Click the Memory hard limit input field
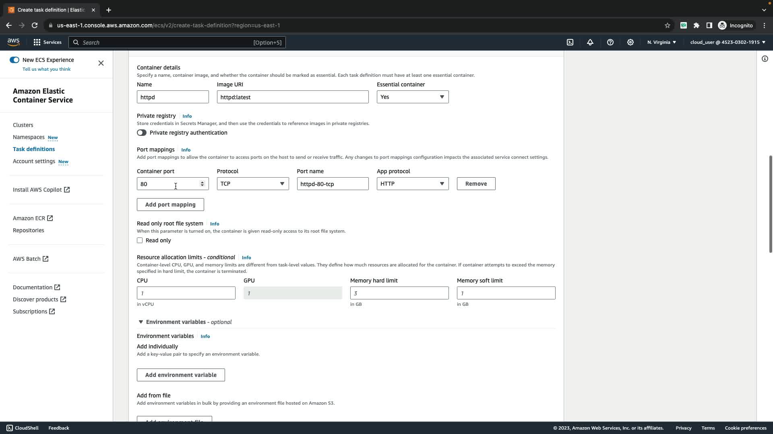Viewport: 773px width, 434px height. point(399,293)
